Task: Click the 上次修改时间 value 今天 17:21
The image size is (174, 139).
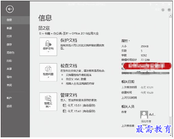Action: (x=147, y=88)
